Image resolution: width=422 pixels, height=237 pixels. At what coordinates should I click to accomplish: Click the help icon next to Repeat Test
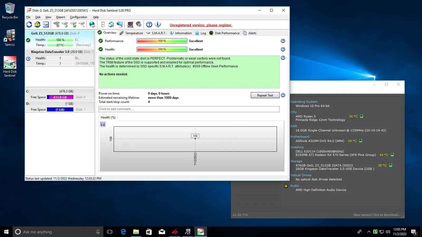pyautogui.click(x=283, y=95)
